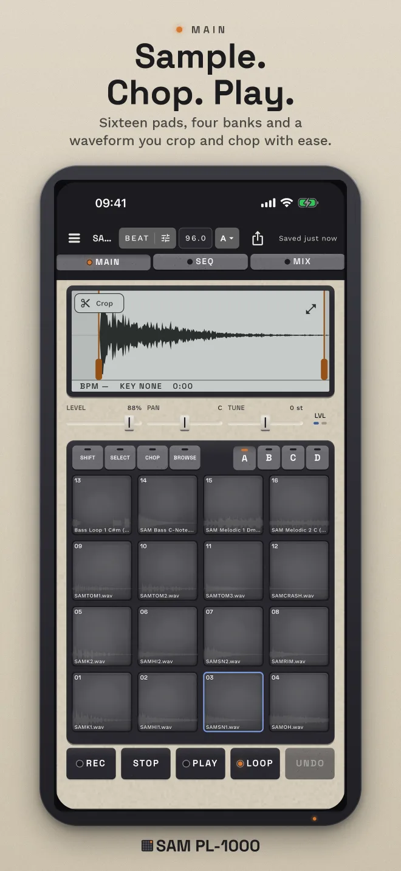Tap the UNDO button
The height and width of the screenshot is (871, 401).
coord(310,763)
